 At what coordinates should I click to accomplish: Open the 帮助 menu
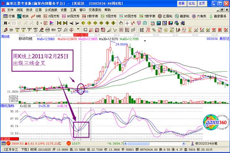tap(108, 10)
